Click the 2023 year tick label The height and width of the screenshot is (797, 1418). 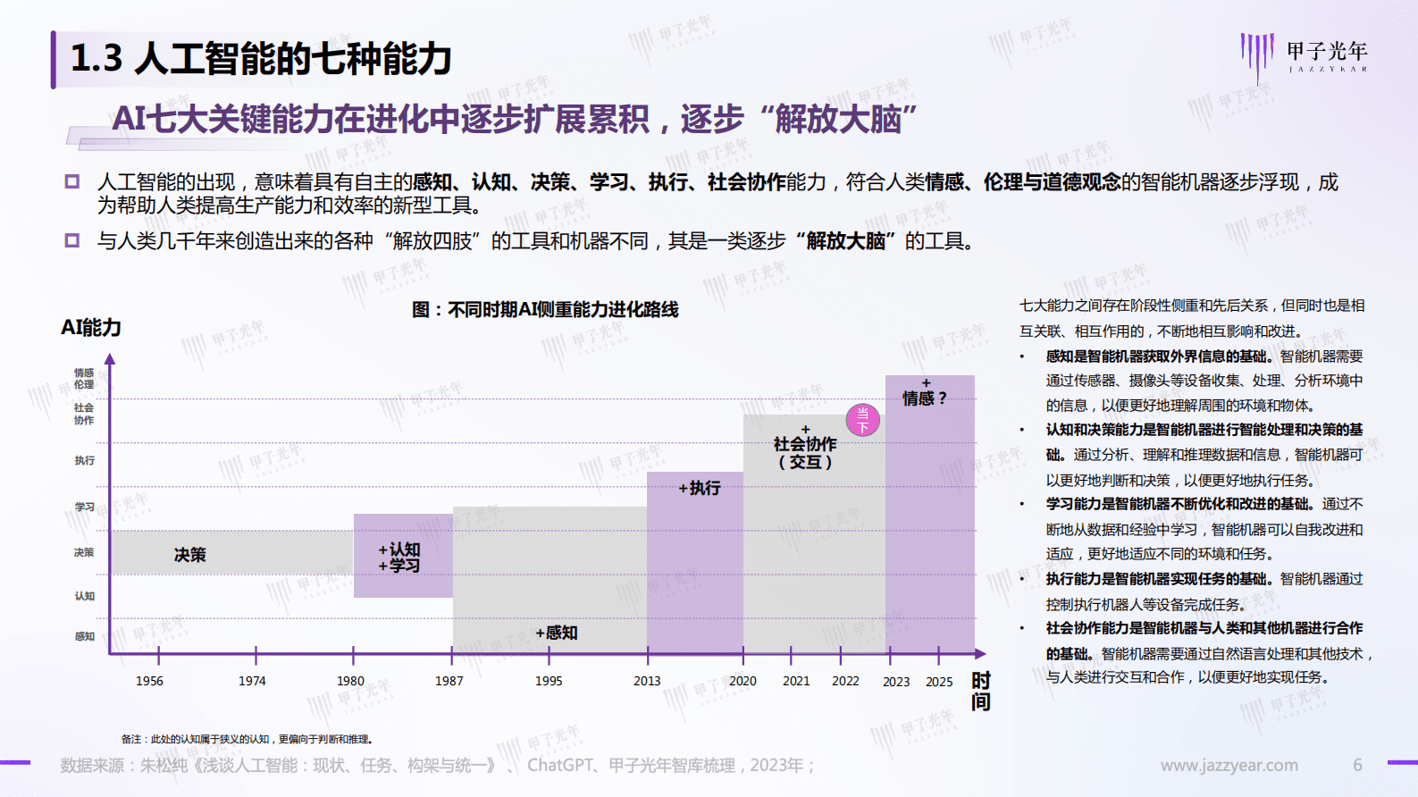(896, 682)
